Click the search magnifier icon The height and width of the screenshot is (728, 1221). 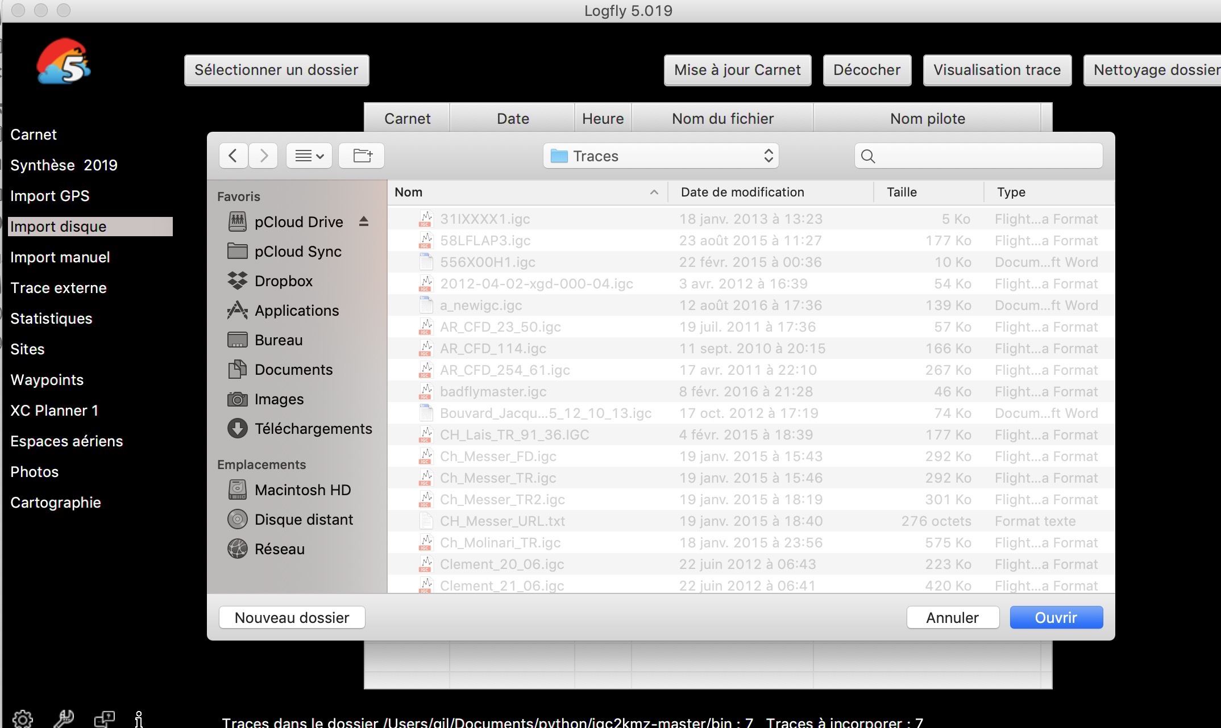click(868, 156)
